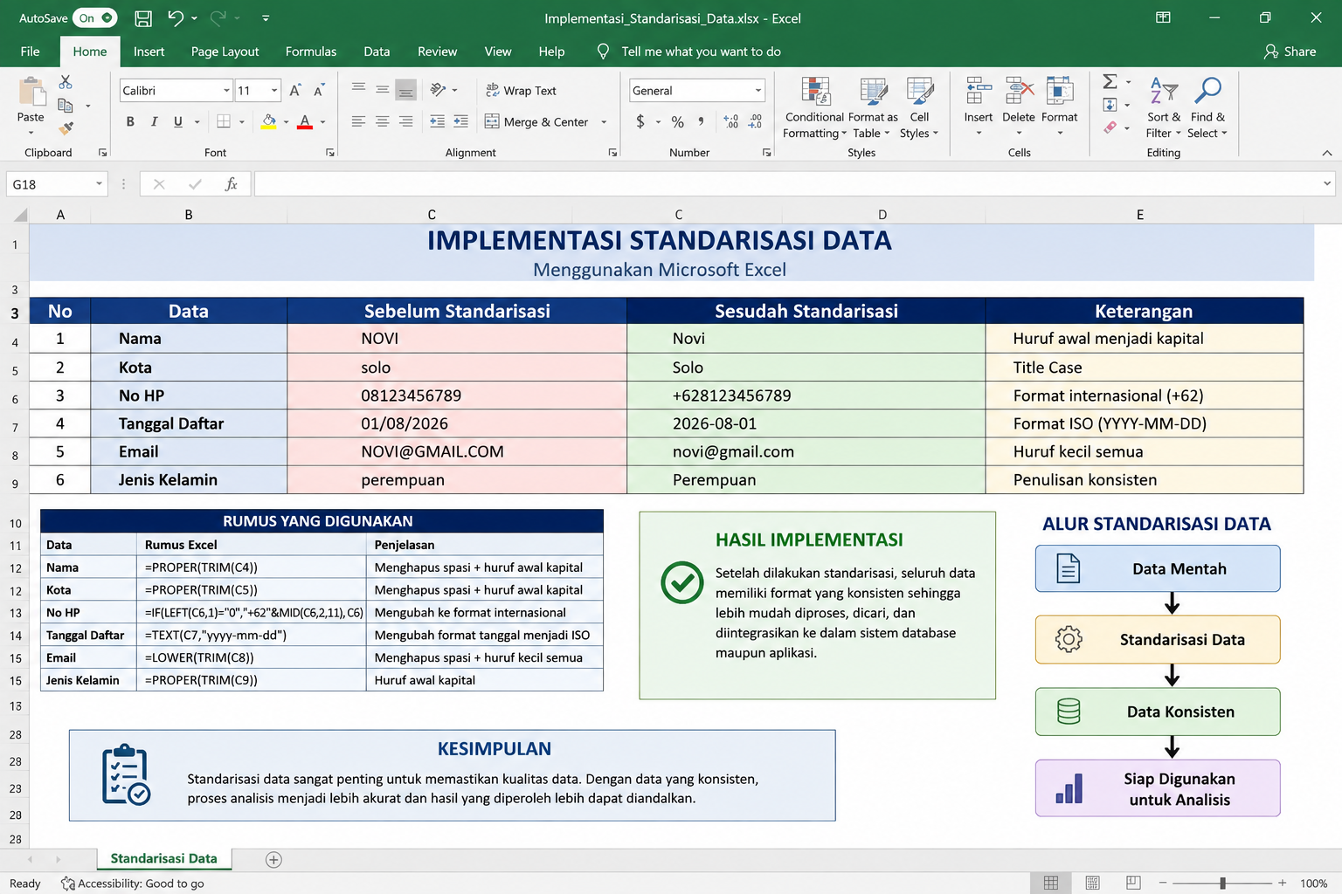Toggle Align Right button

(x=405, y=121)
